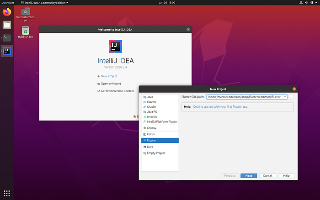Image resolution: width=320 pixels, height=200 pixels.
Task: Click the IntelliJ IDEA logo in Welcome window
Action: (x=115, y=46)
